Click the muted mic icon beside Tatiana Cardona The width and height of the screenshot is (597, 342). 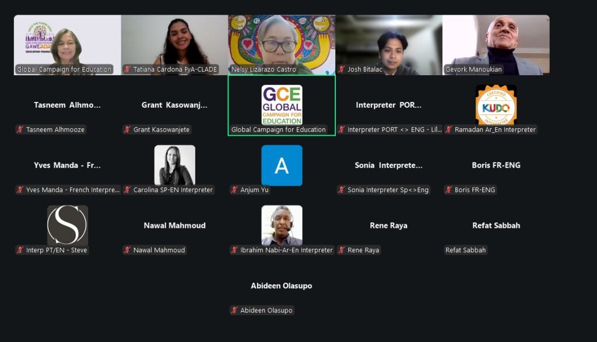click(x=127, y=69)
